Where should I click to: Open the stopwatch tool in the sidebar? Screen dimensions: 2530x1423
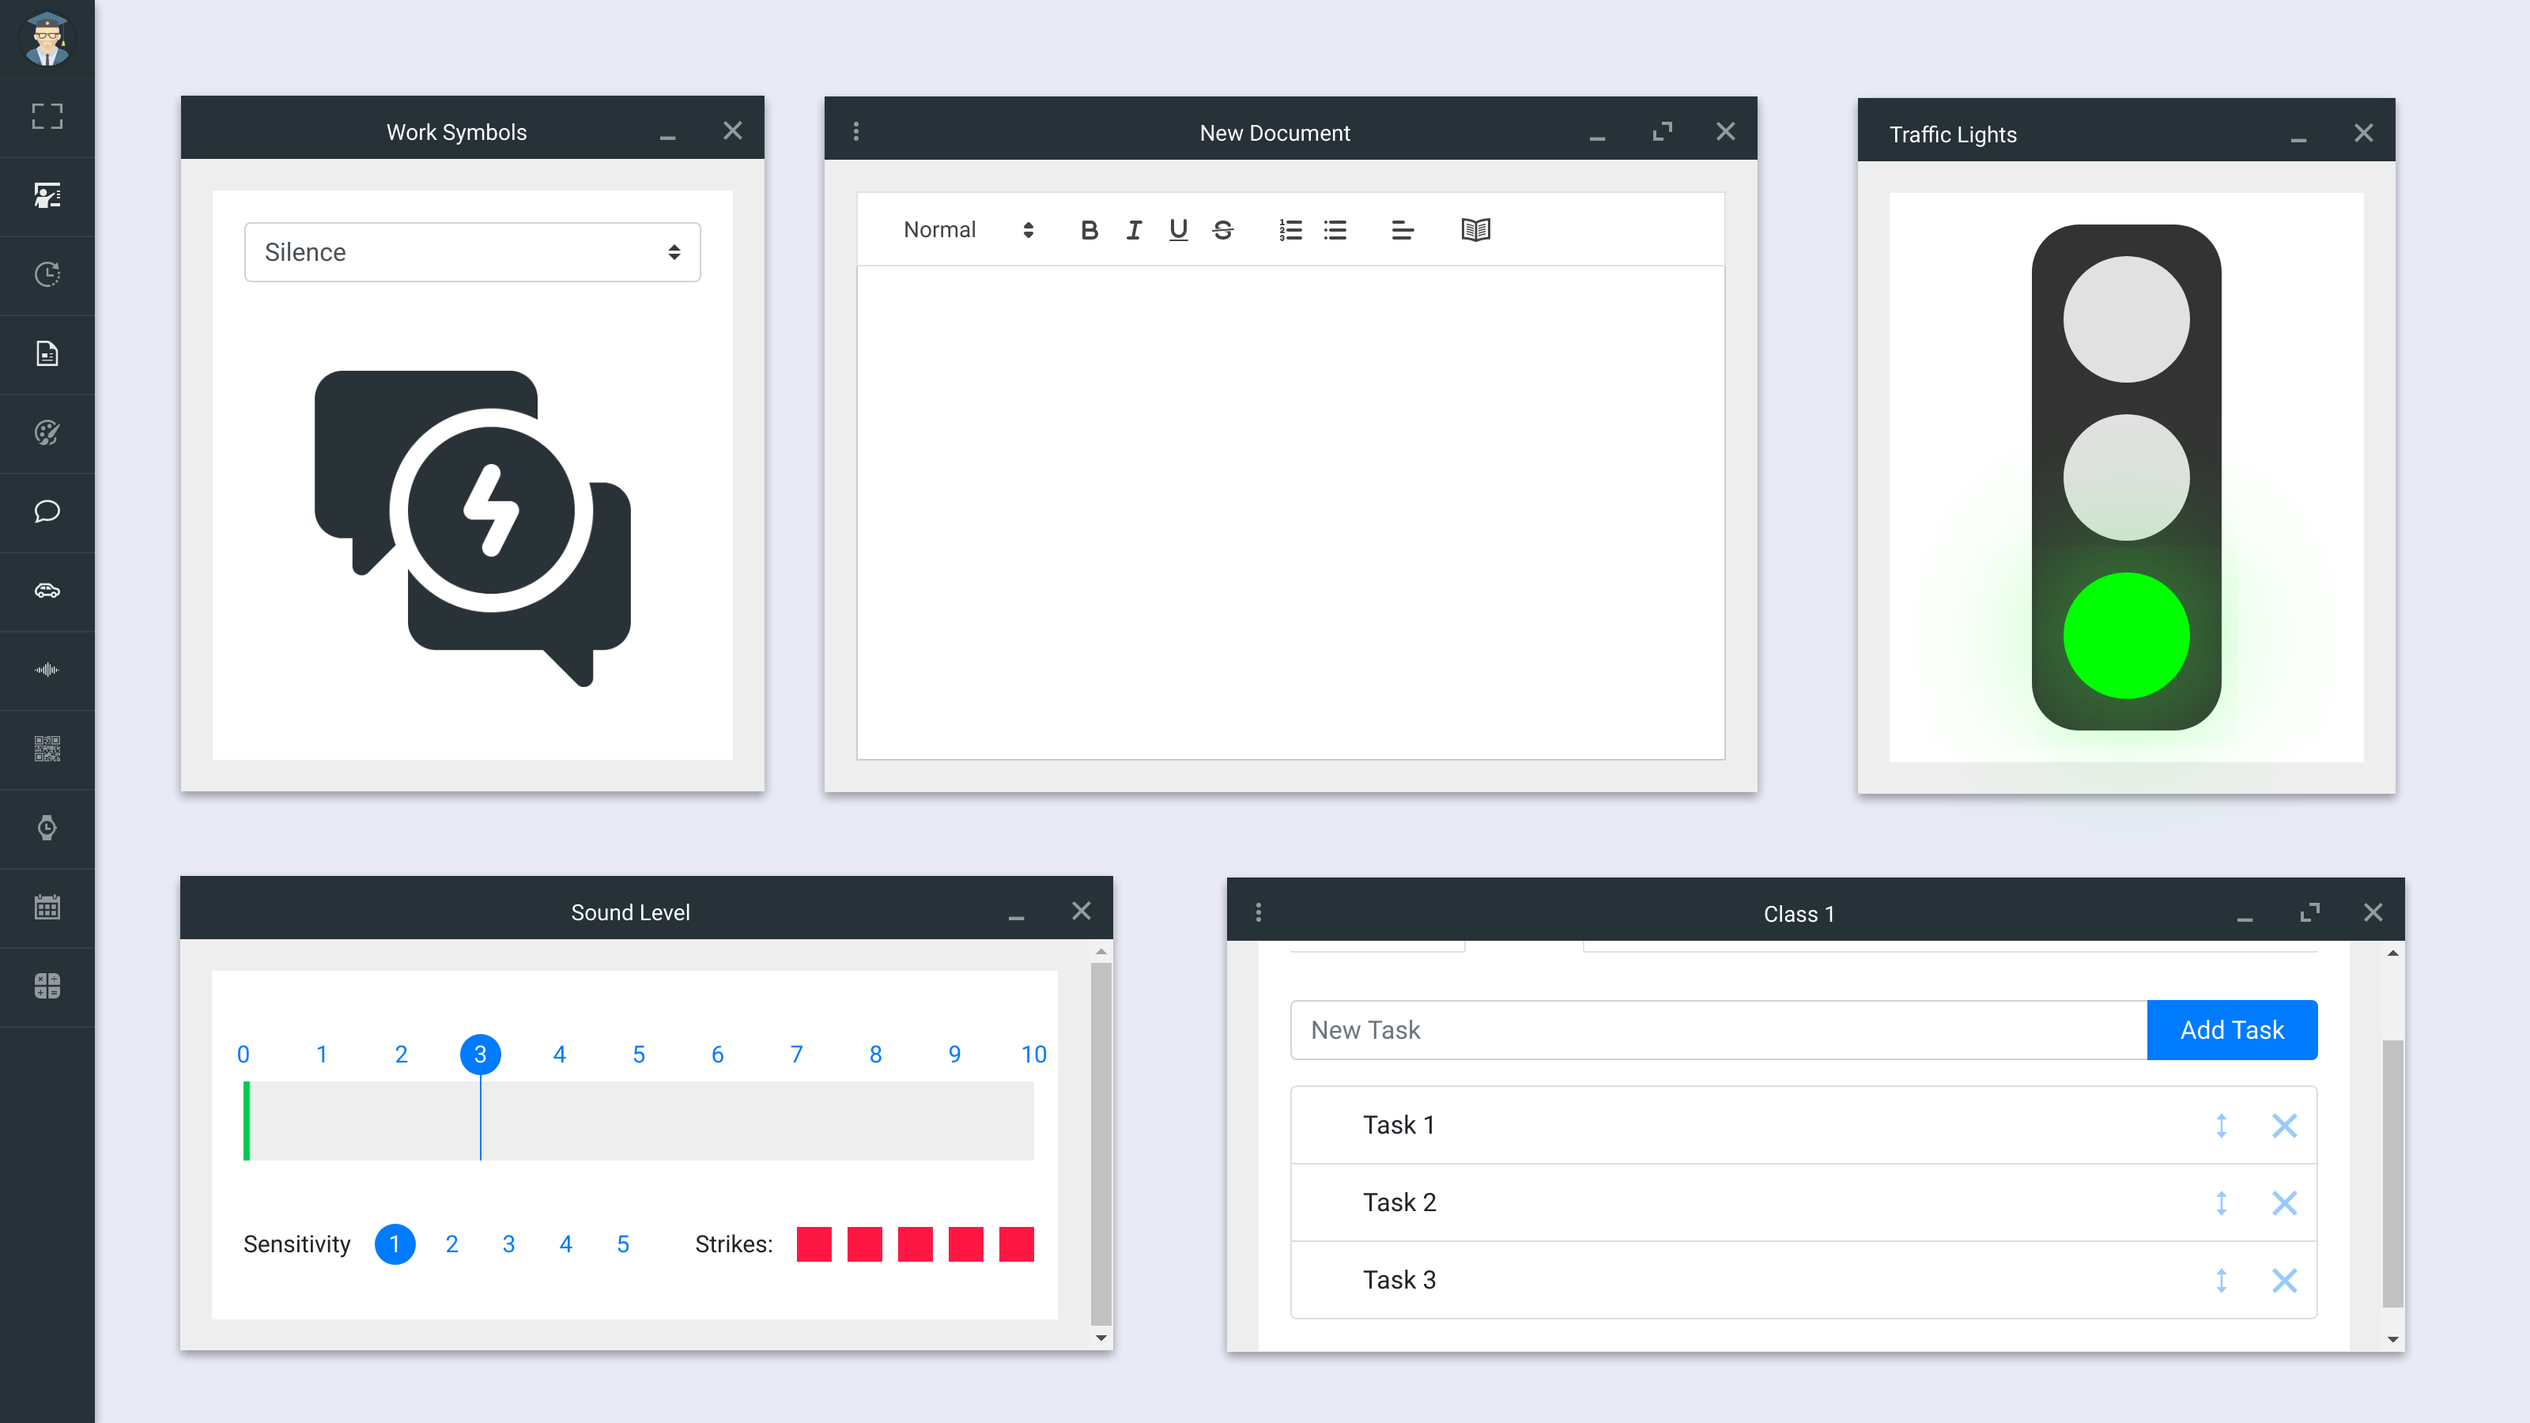click(47, 828)
